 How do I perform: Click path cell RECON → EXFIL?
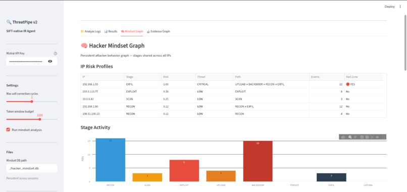pyautogui.click(x=272, y=106)
